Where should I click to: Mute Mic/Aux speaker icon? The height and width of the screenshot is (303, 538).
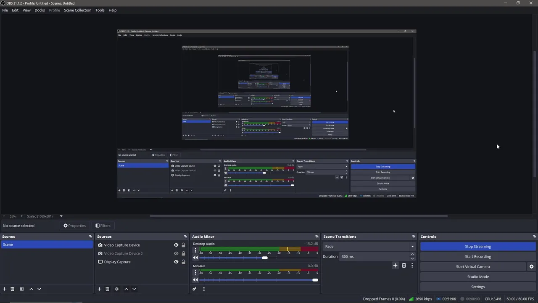pos(195,280)
